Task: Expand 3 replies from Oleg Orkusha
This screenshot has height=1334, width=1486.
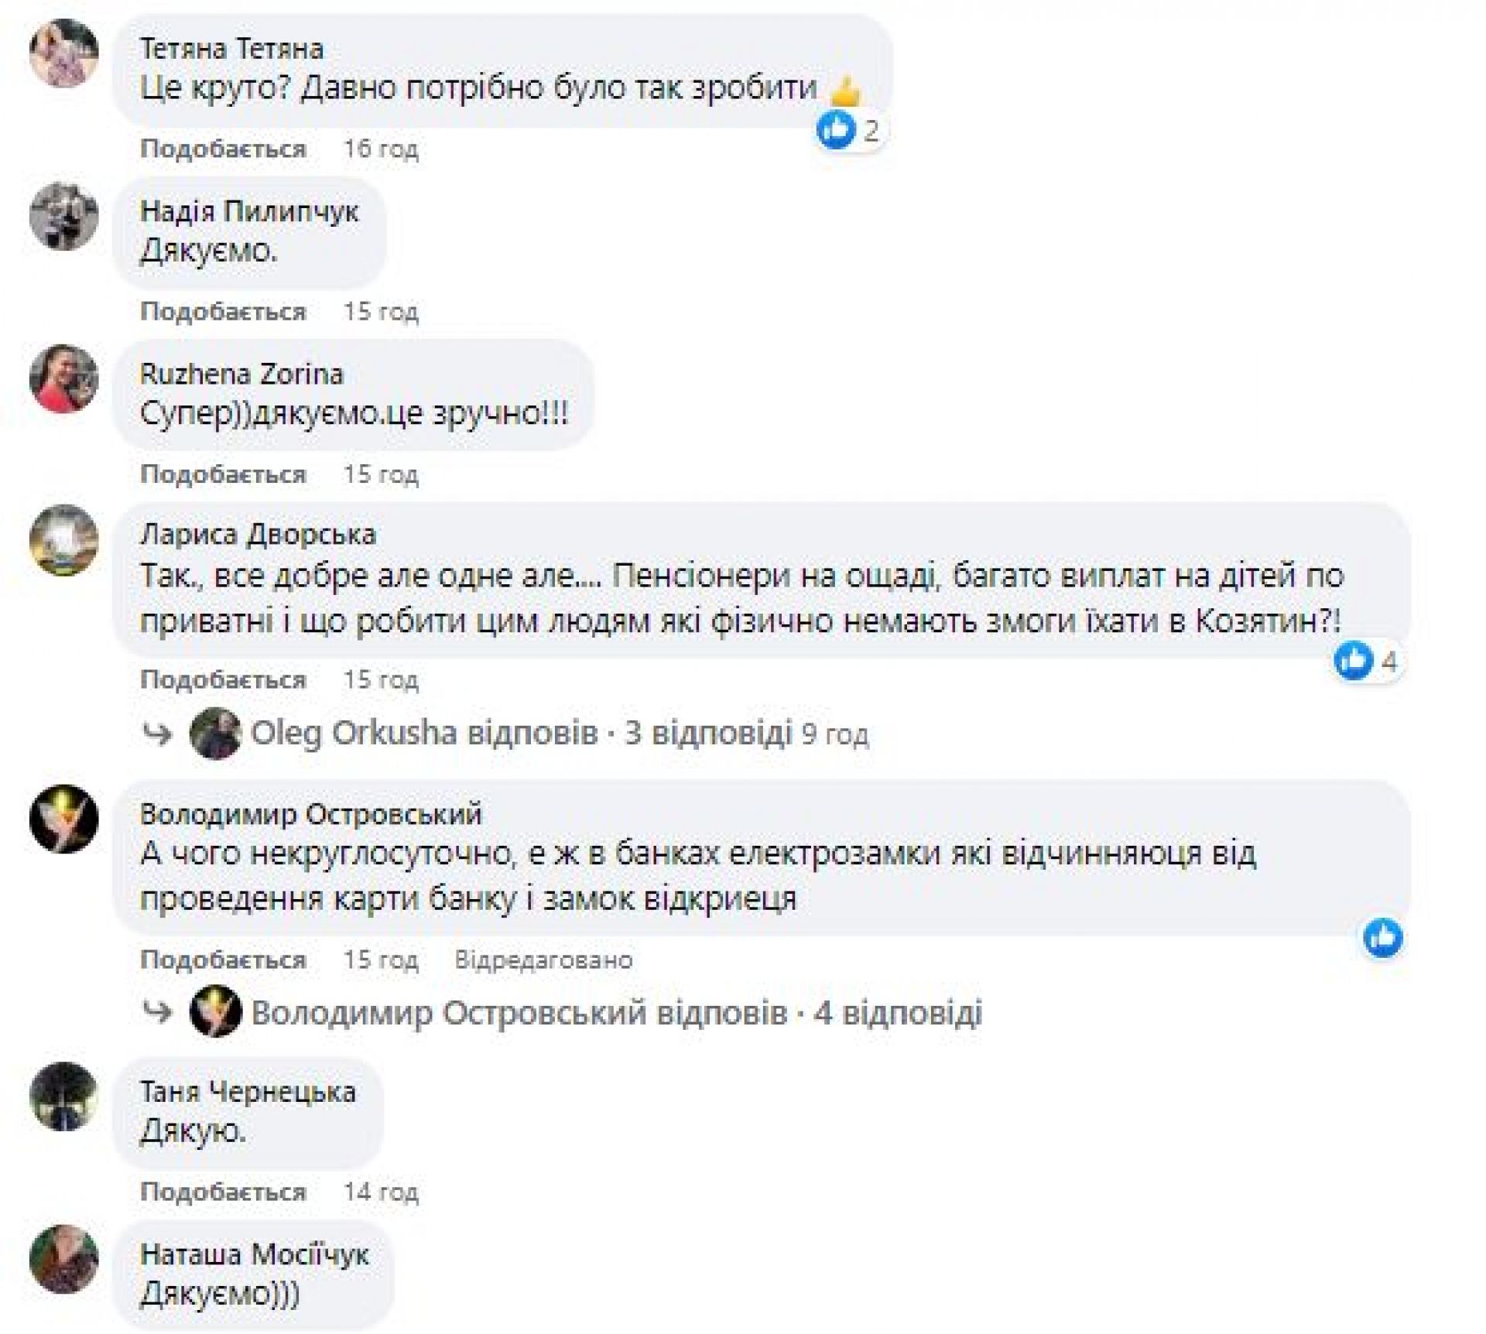Action: click(707, 733)
